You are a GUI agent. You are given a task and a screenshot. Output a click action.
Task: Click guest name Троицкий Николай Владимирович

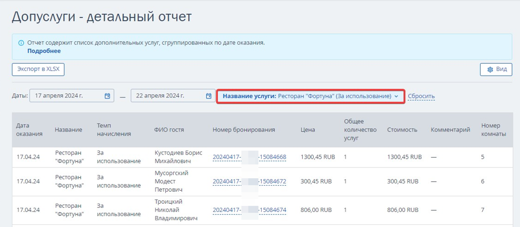coord(176,210)
